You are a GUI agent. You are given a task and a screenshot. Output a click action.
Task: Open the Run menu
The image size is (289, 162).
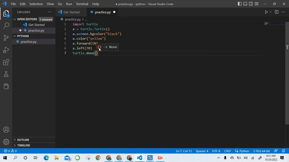[69, 4]
